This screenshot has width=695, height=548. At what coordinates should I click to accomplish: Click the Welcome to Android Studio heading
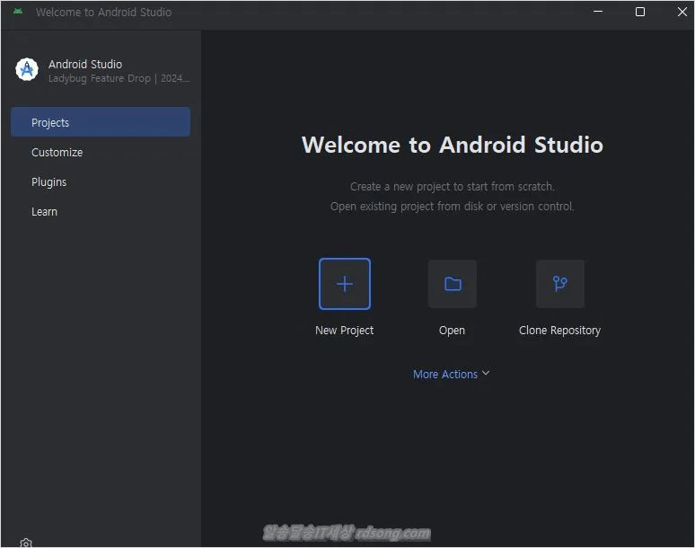pyautogui.click(x=452, y=146)
